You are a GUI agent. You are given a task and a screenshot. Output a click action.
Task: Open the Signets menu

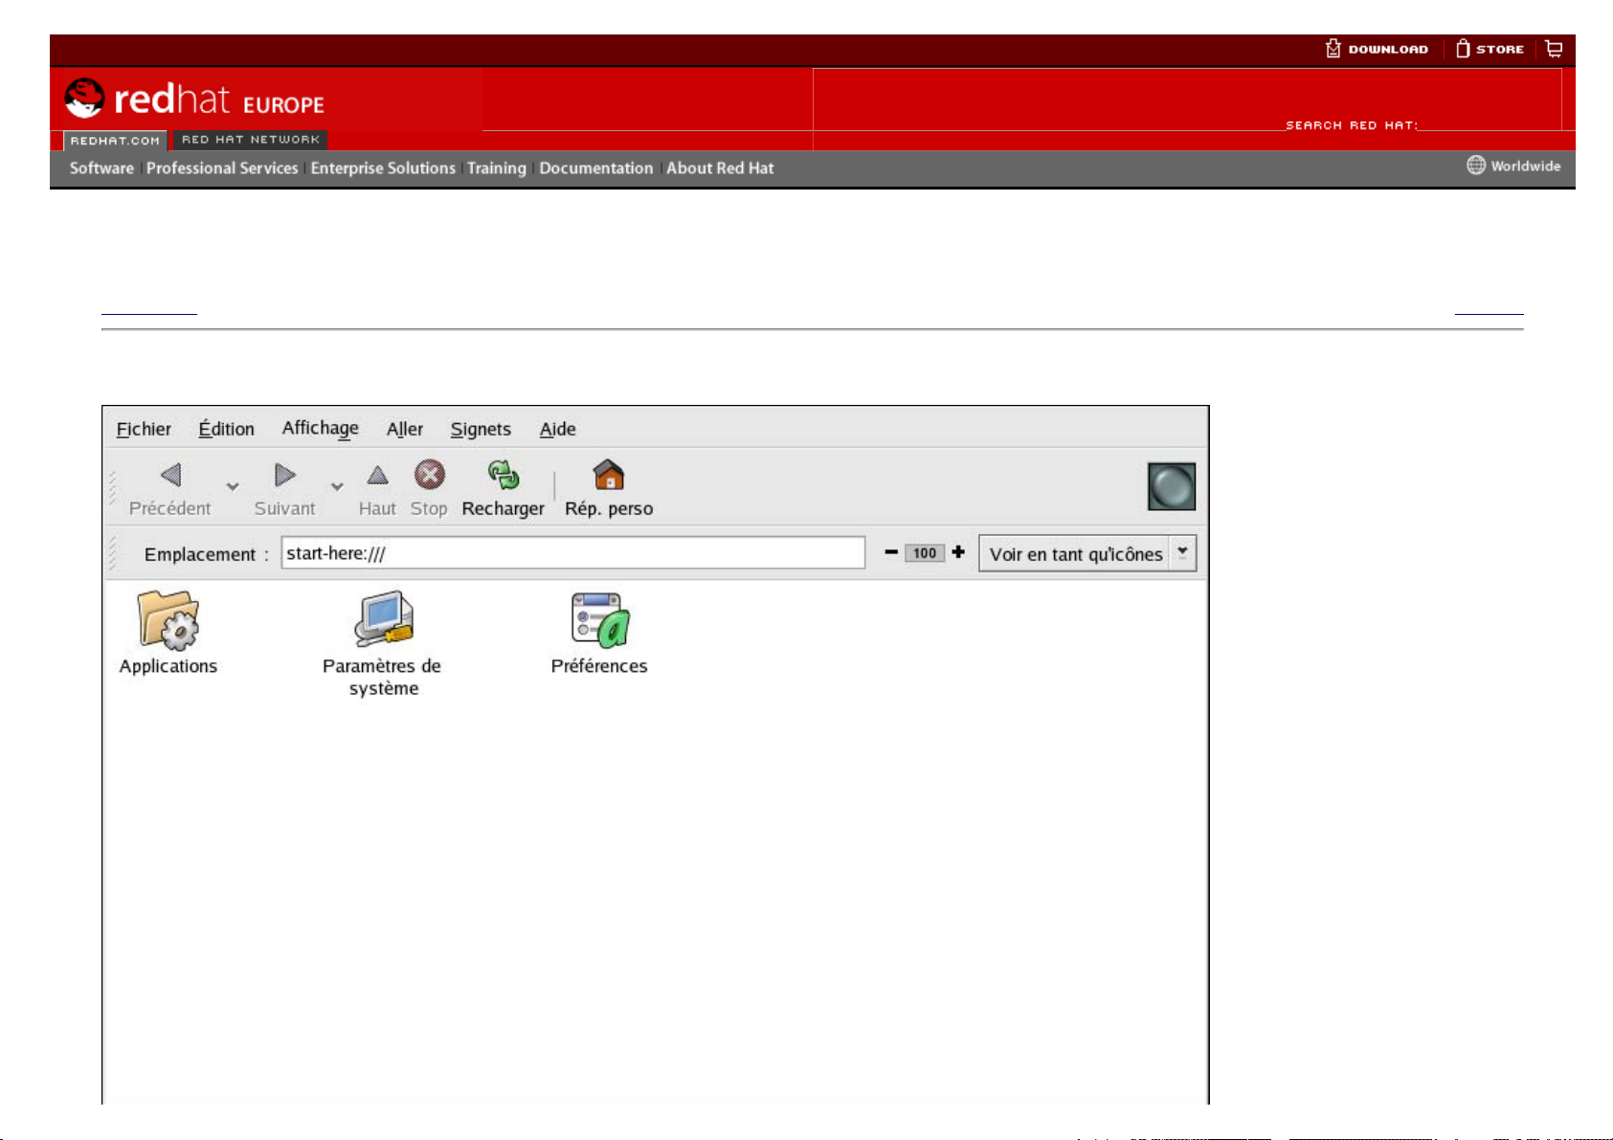481,430
